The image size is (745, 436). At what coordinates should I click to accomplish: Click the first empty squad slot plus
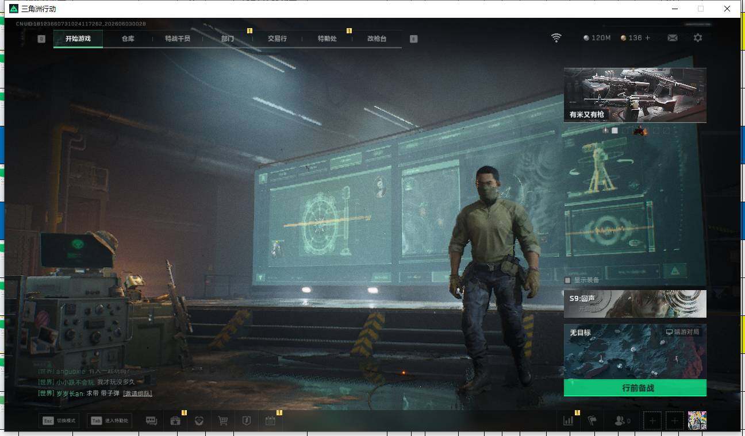pos(652,421)
